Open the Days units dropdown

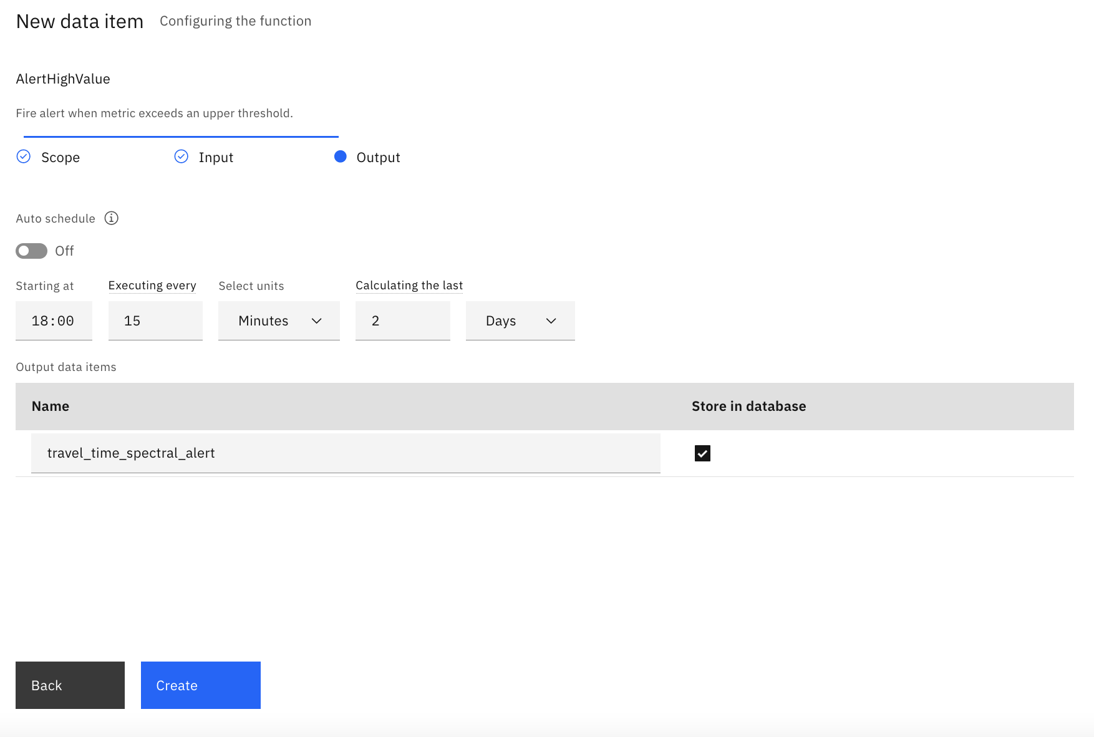pyautogui.click(x=520, y=320)
